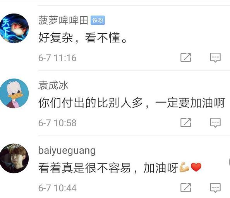Screen dimensions: 230x198
Task: Visit the baiyueguang username link
Action: pos(67,151)
